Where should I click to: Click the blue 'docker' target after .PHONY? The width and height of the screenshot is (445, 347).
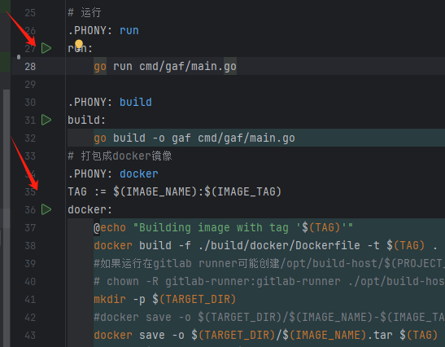tap(139, 174)
